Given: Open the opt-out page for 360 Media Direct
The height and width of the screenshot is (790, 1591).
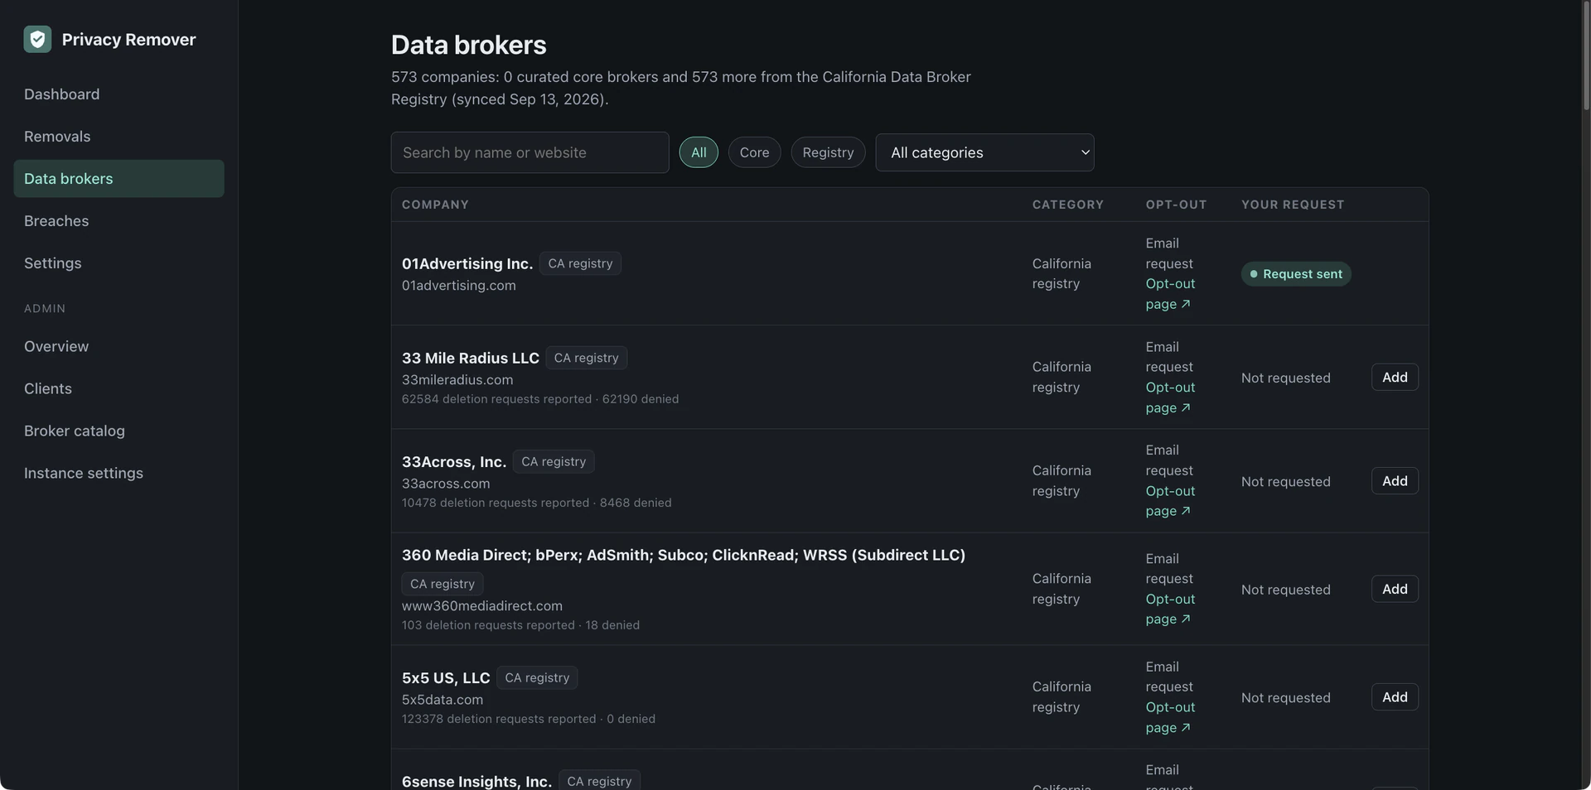Looking at the screenshot, I should (1170, 609).
